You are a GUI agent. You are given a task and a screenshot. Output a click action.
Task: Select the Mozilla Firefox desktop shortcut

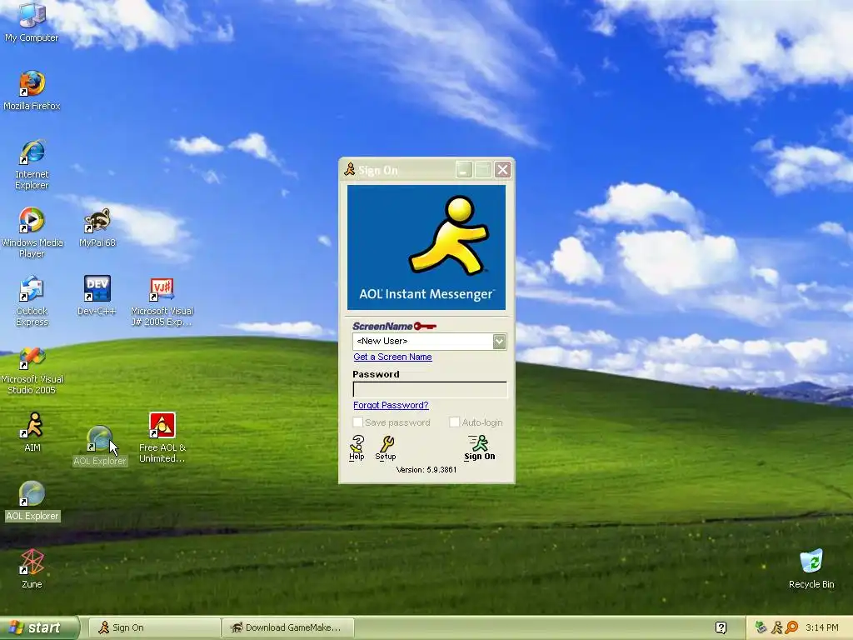pos(32,90)
